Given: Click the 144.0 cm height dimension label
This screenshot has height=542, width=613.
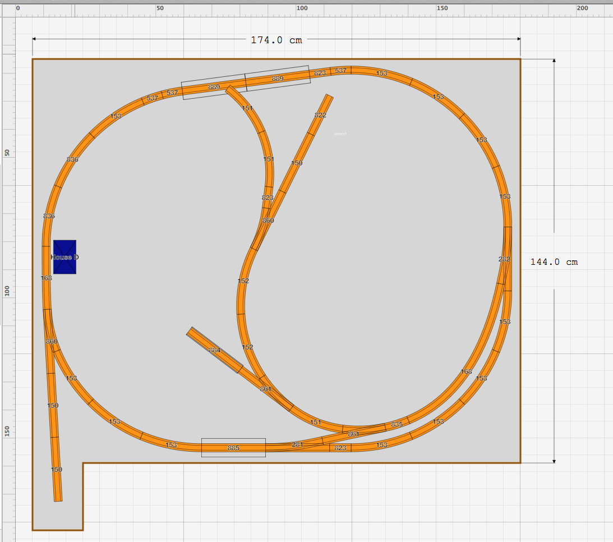Looking at the screenshot, I should (554, 261).
